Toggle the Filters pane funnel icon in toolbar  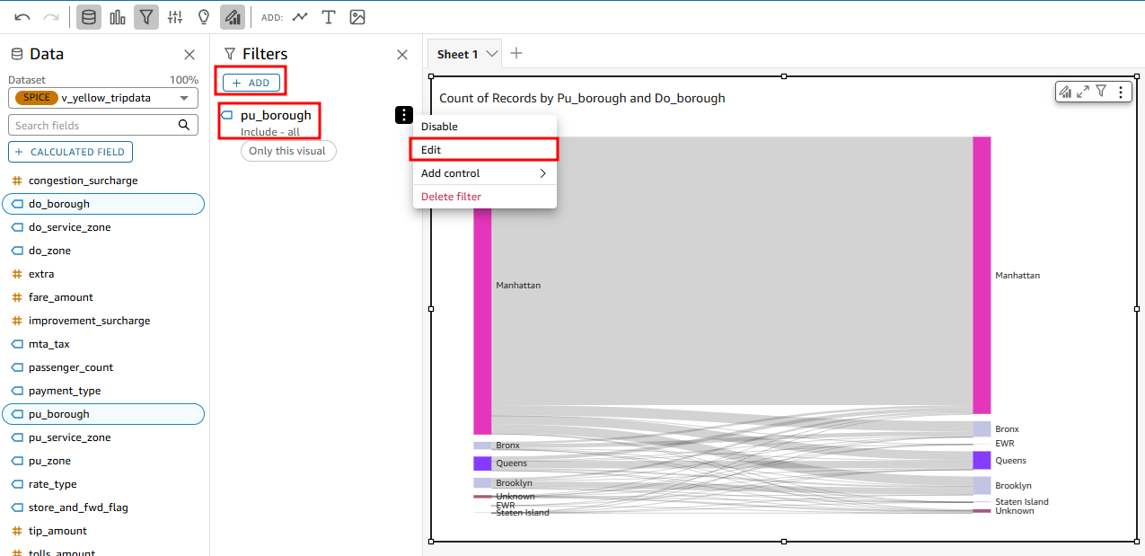coord(146,17)
